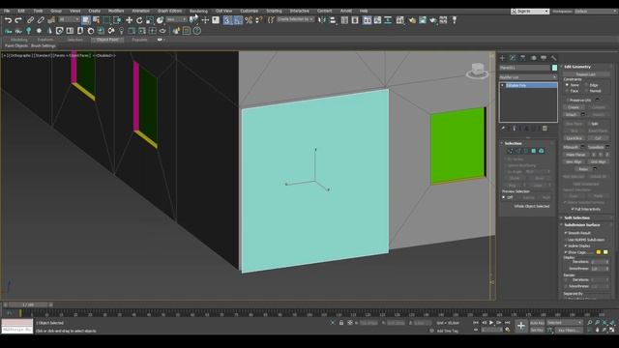The image size is (619, 348).
Task: Activate the Unlink Selection tool
Action: tap(41, 20)
